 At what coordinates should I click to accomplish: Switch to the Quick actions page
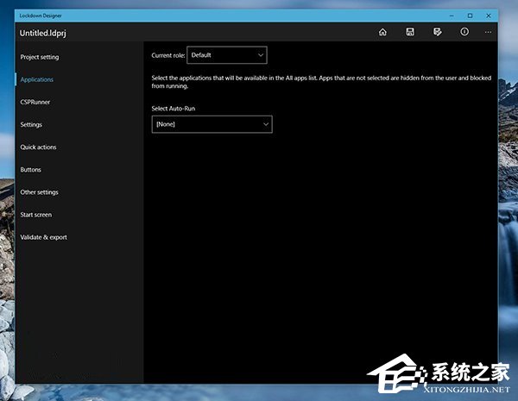pyautogui.click(x=38, y=147)
